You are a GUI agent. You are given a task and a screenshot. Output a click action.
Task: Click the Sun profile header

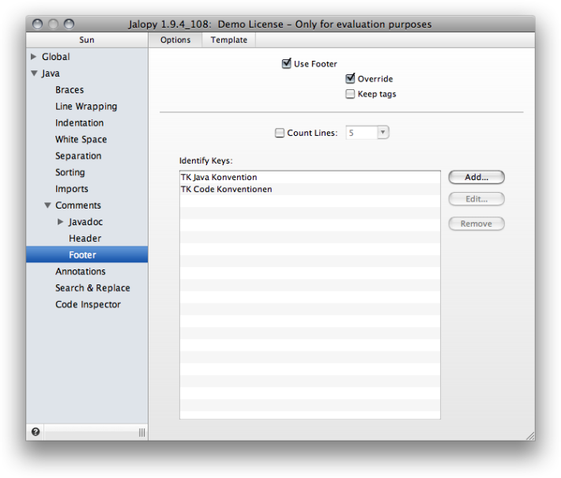[x=87, y=40]
